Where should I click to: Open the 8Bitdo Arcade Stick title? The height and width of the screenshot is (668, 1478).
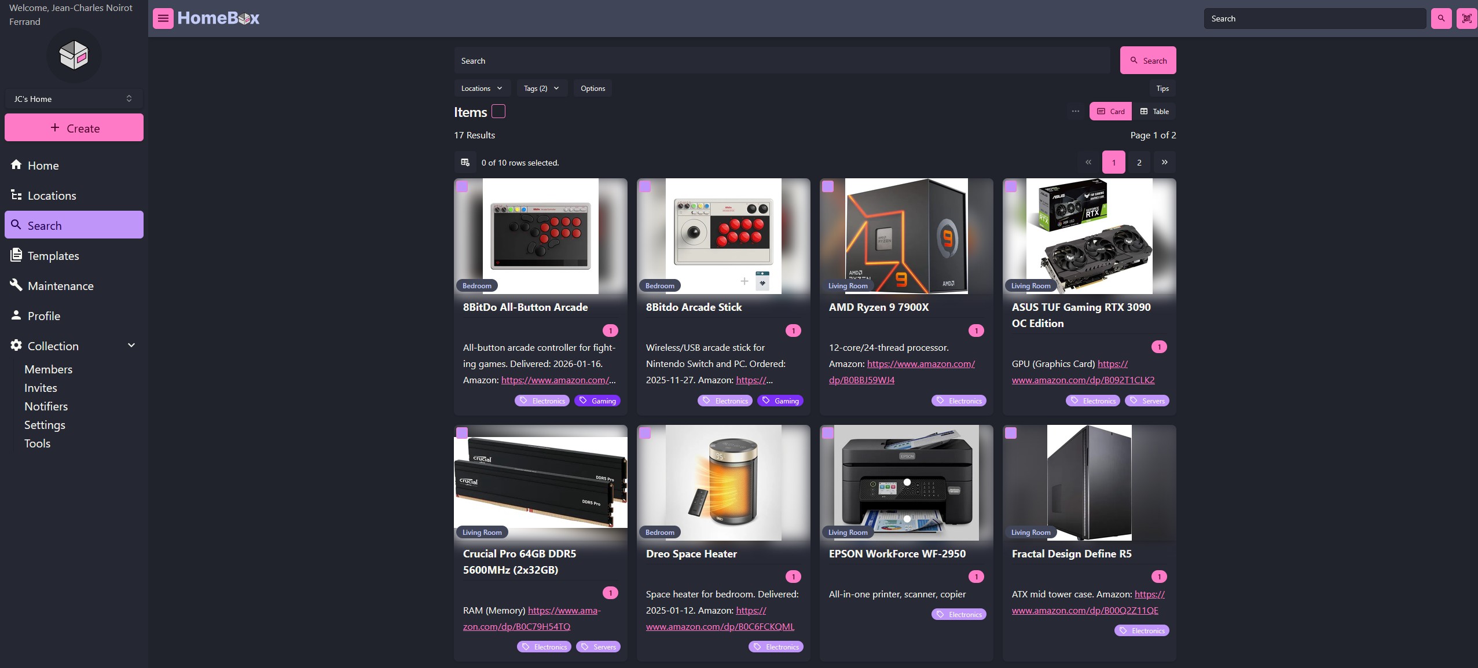tap(694, 307)
